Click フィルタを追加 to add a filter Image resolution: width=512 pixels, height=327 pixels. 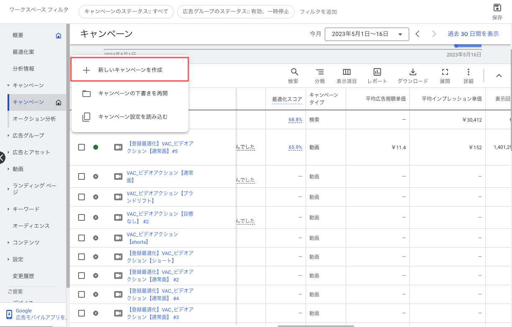click(x=318, y=12)
